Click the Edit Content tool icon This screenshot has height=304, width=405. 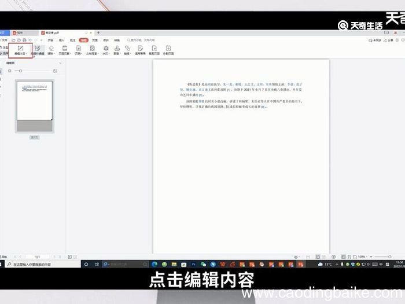[20, 48]
